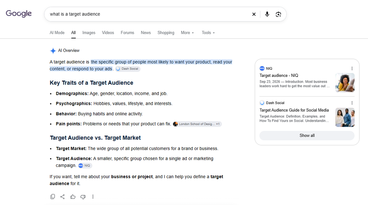Go to the Videos tab

[108, 33]
